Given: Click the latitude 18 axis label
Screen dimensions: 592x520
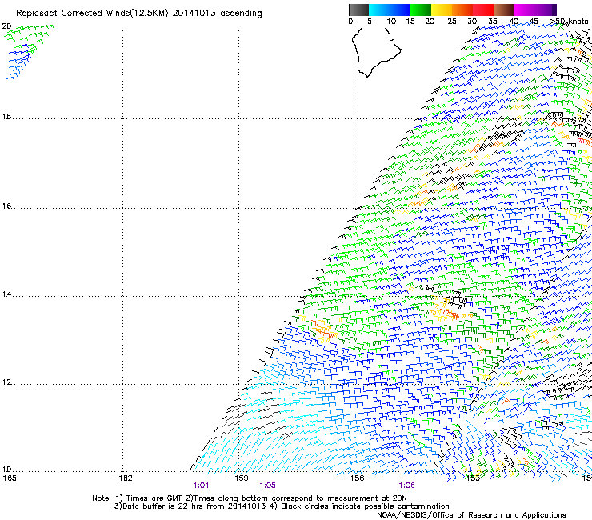Looking at the screenshot, I should (x=6, y=117).
